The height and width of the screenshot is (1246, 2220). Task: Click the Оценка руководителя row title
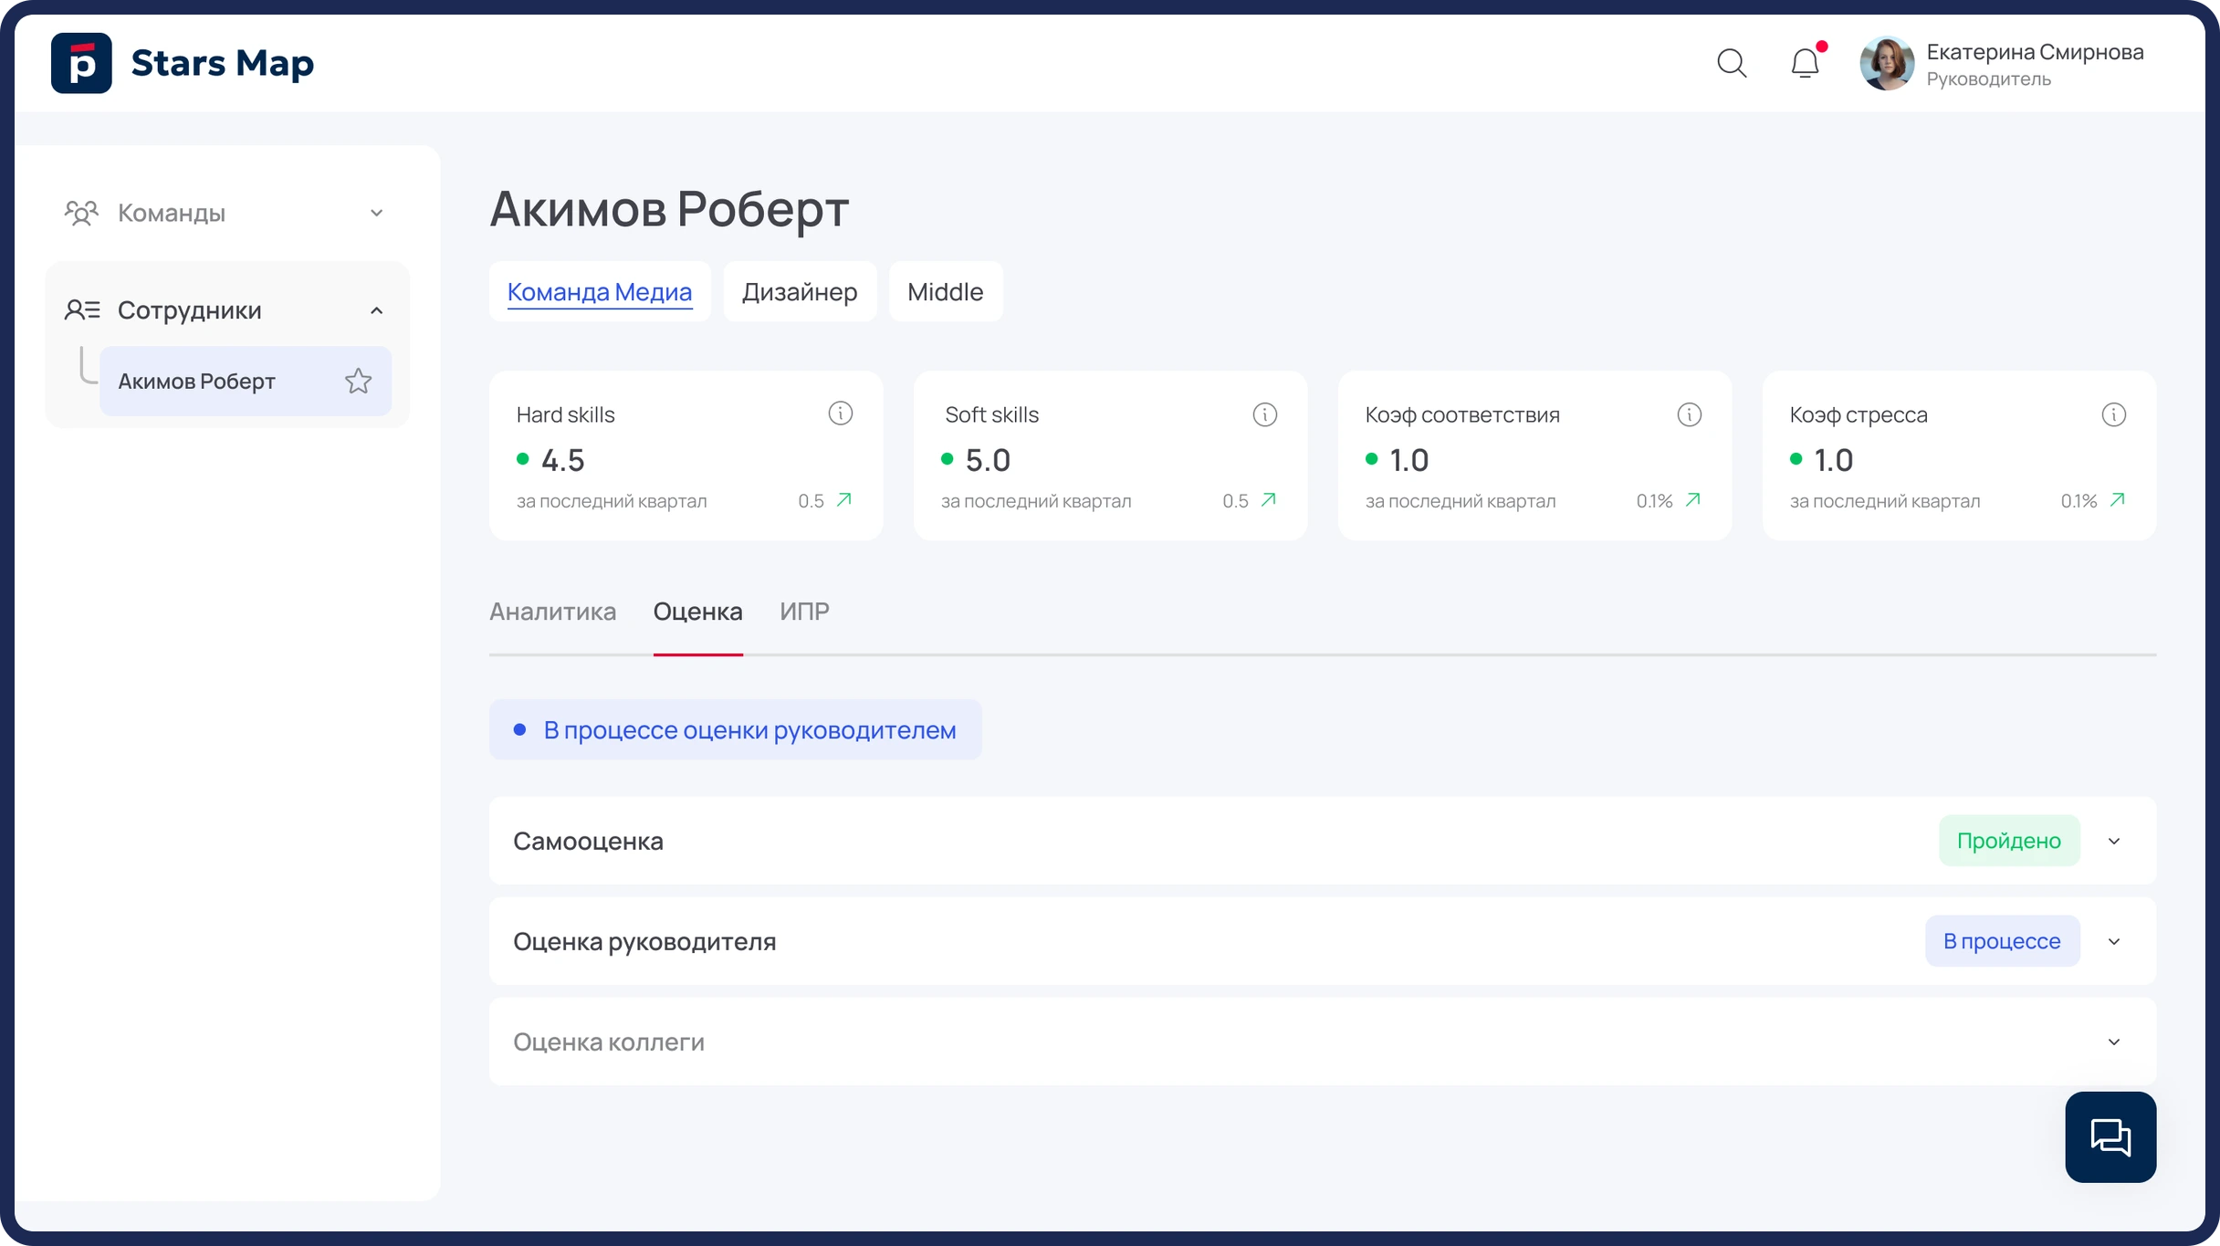(x=644, y=941)
